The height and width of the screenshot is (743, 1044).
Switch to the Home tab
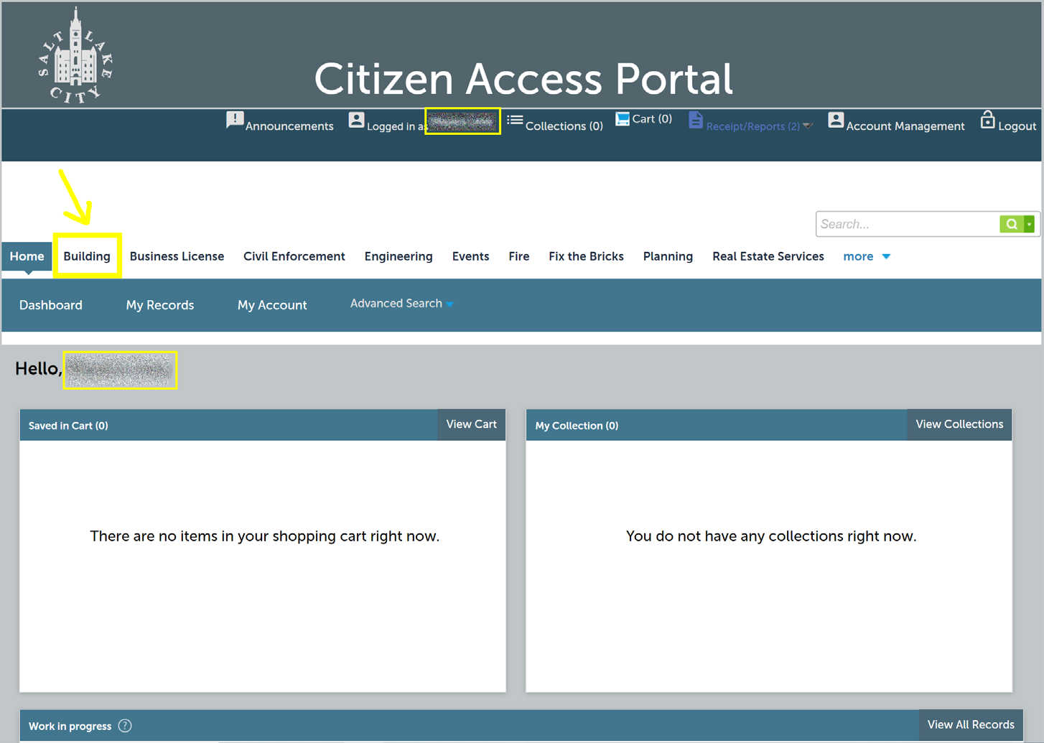[x=27, y=256]
